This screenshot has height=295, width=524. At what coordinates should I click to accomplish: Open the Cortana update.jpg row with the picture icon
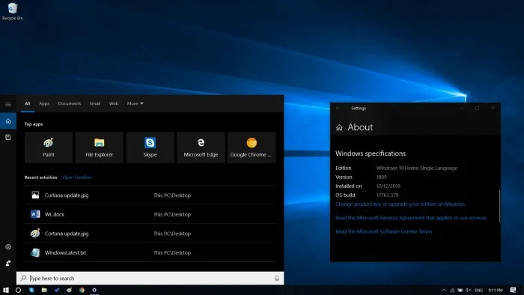click(150, 195)
